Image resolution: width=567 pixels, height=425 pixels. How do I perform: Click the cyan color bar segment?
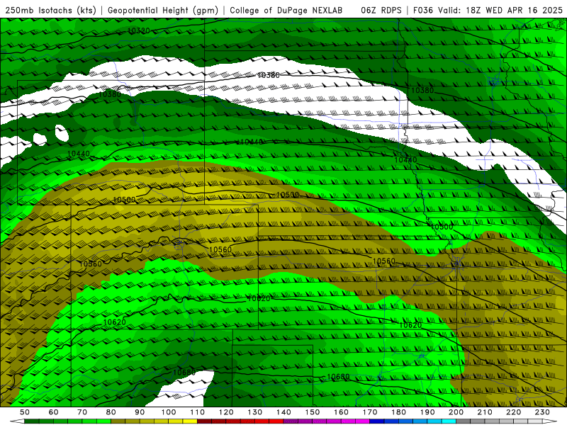[x=449, y=421]
